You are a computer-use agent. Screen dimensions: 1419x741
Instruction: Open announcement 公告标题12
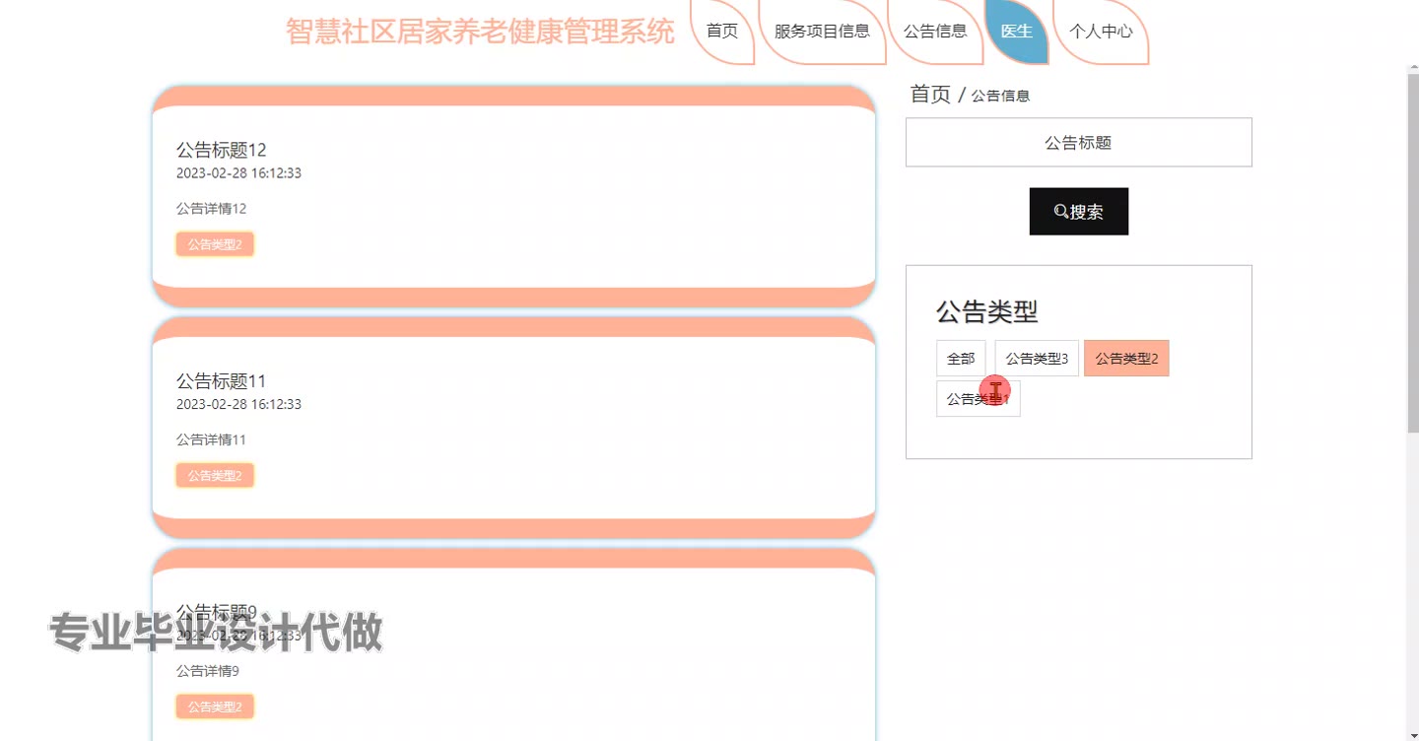click(x=222, y=150)
